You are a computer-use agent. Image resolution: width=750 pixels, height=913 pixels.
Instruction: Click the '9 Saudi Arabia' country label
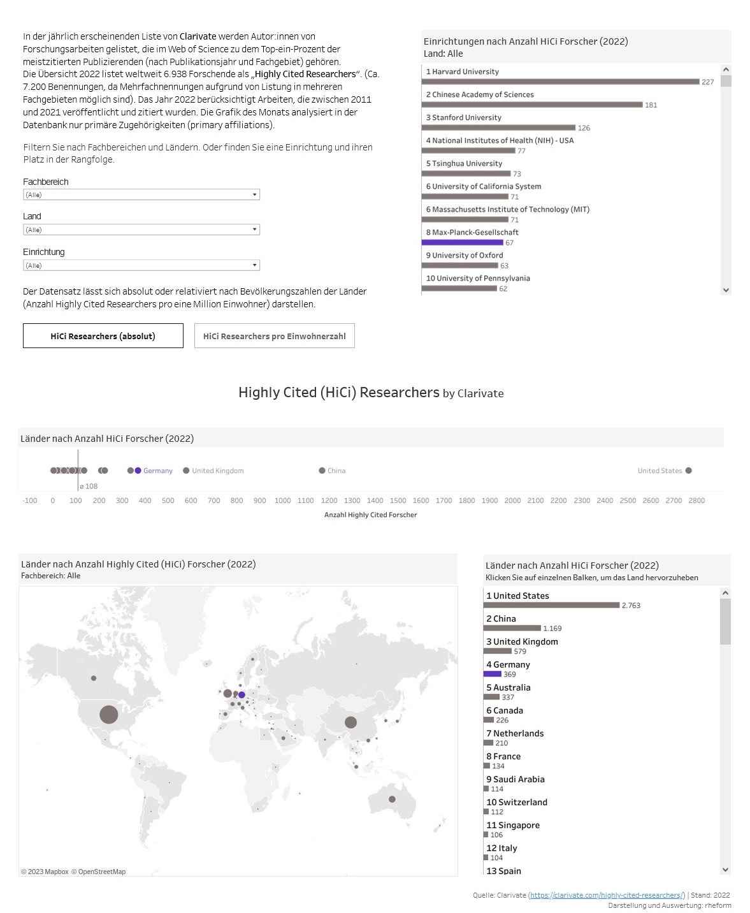pyautogui.click(x=516, y=779)
